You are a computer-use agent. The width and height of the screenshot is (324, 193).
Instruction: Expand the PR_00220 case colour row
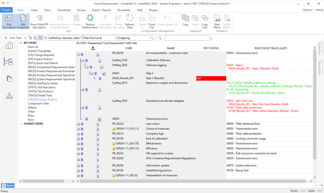[78, 124]
